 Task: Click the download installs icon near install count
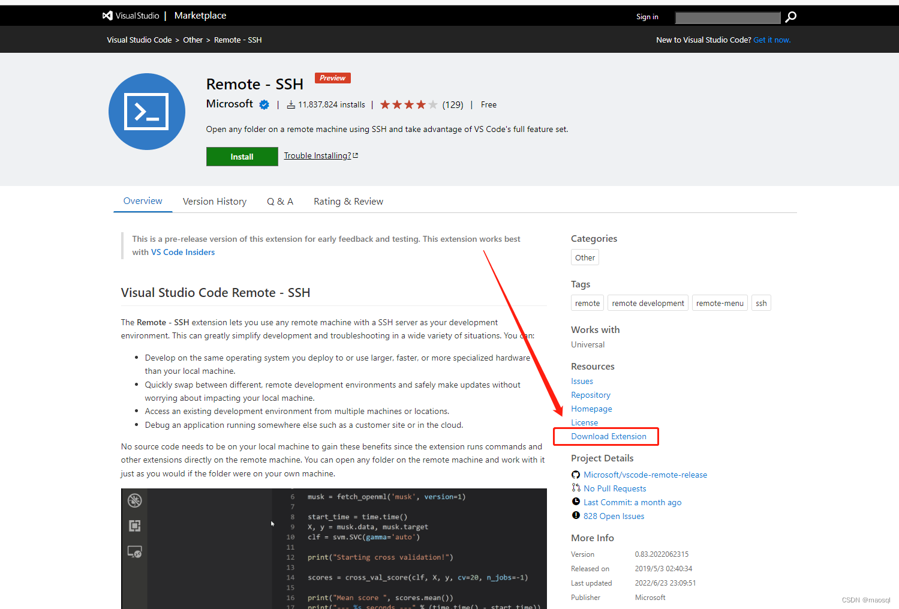pyautogui.click(x=291, y=104)
